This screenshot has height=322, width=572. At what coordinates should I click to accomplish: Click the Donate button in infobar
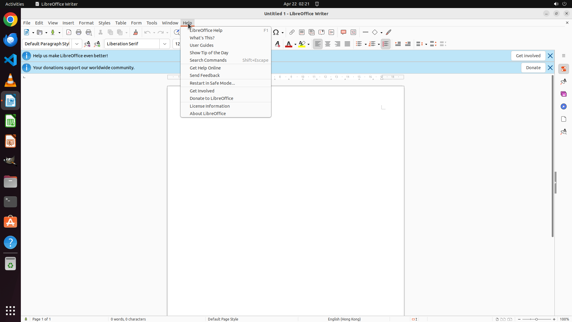coord(533,68)
